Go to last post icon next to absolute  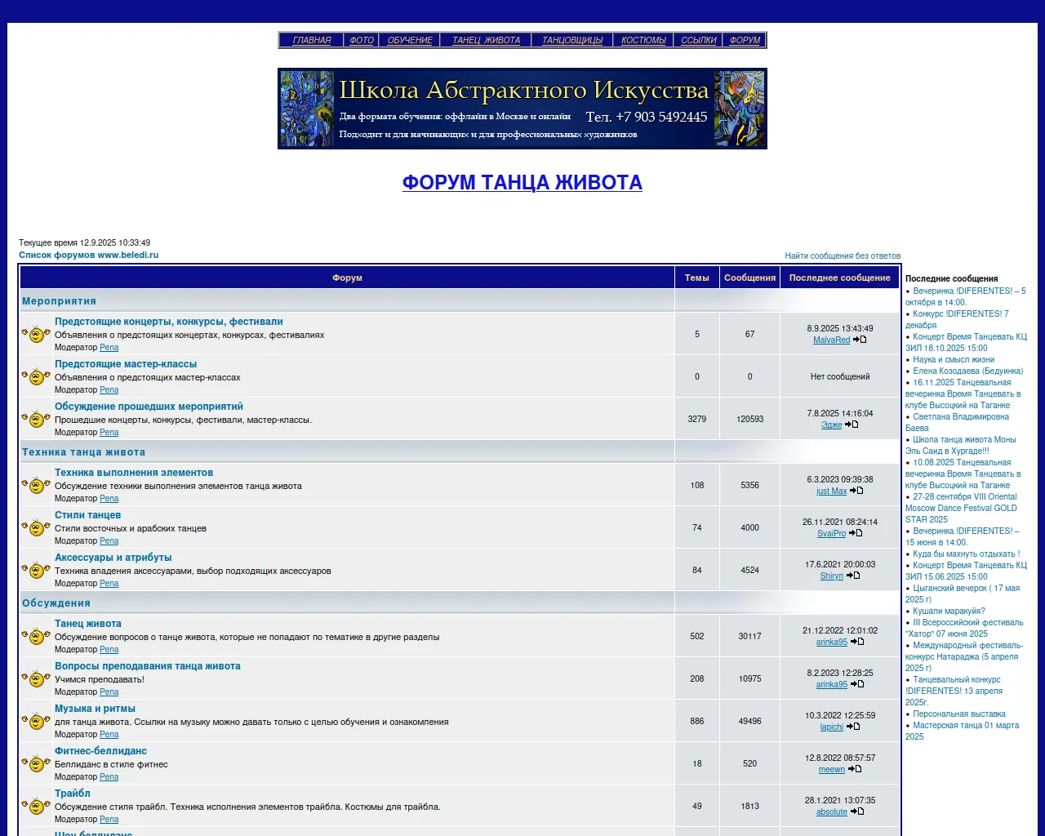857,812
